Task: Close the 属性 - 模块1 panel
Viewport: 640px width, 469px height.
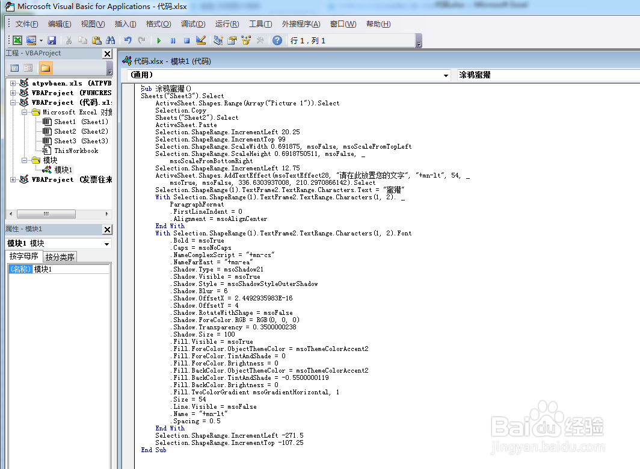Action: tap(107, 229)
